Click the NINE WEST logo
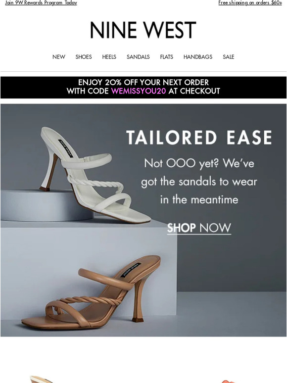The height and width of the screenshot is (383, 287). click(x=143, y=30)
